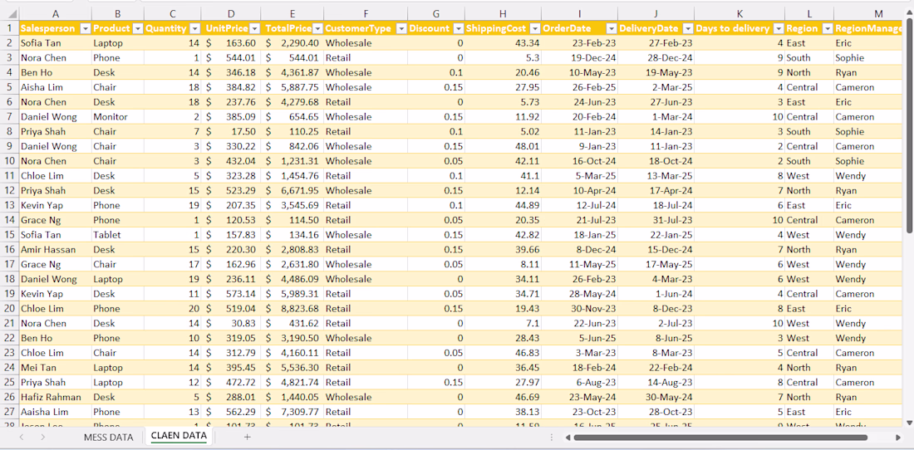Image resolution: width=914 pixels, height=450 pixels.
Task: Click Hafiz Rahman salesperson cell
Action: [55, 397]
